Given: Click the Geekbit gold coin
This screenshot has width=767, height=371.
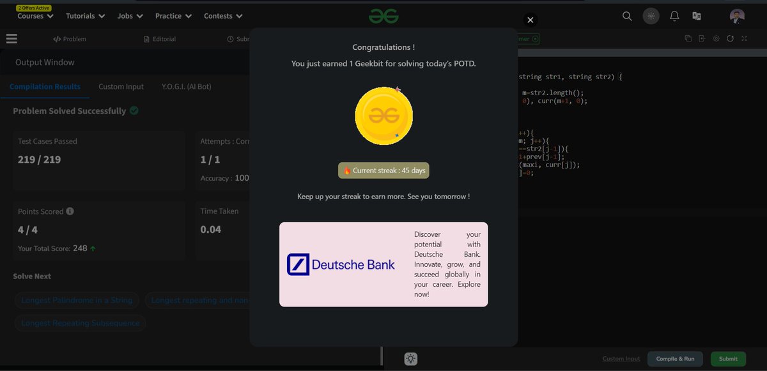Looking at the screenshot, I should [x=383, y=116].
